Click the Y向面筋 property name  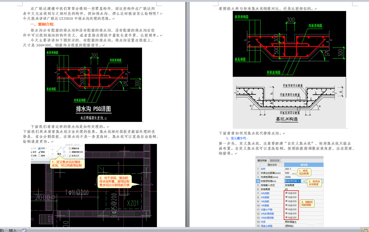265,206
